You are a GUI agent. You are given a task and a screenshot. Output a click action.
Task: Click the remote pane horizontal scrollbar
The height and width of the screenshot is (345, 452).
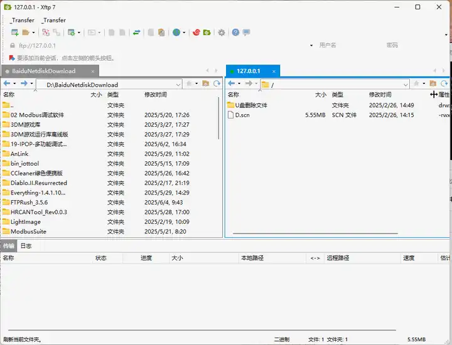click(315, 233)
